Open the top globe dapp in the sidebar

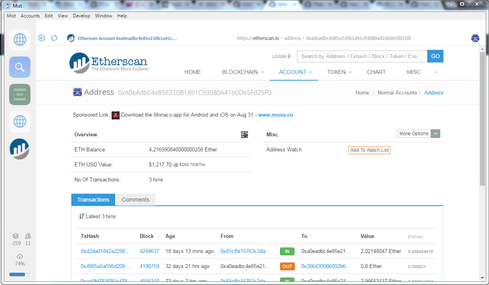coord(20,40)
